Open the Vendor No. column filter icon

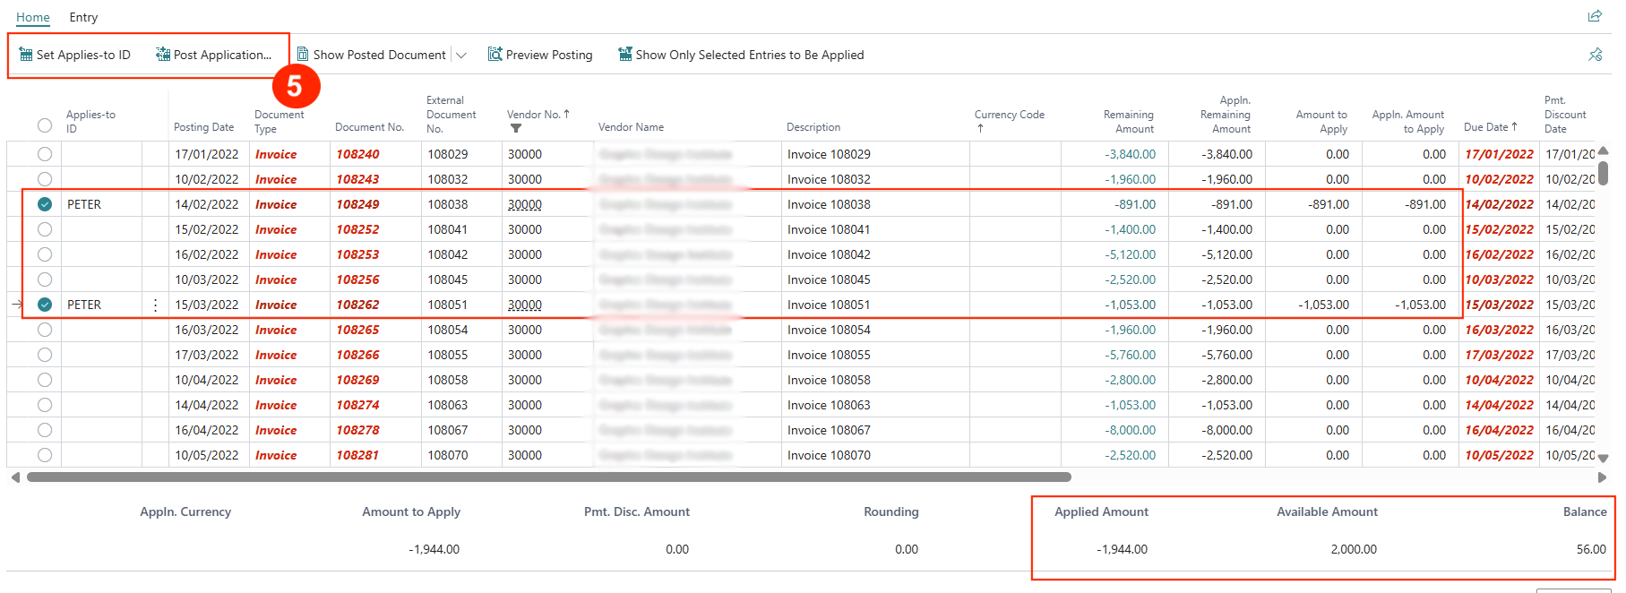click(x=516, y=128)
